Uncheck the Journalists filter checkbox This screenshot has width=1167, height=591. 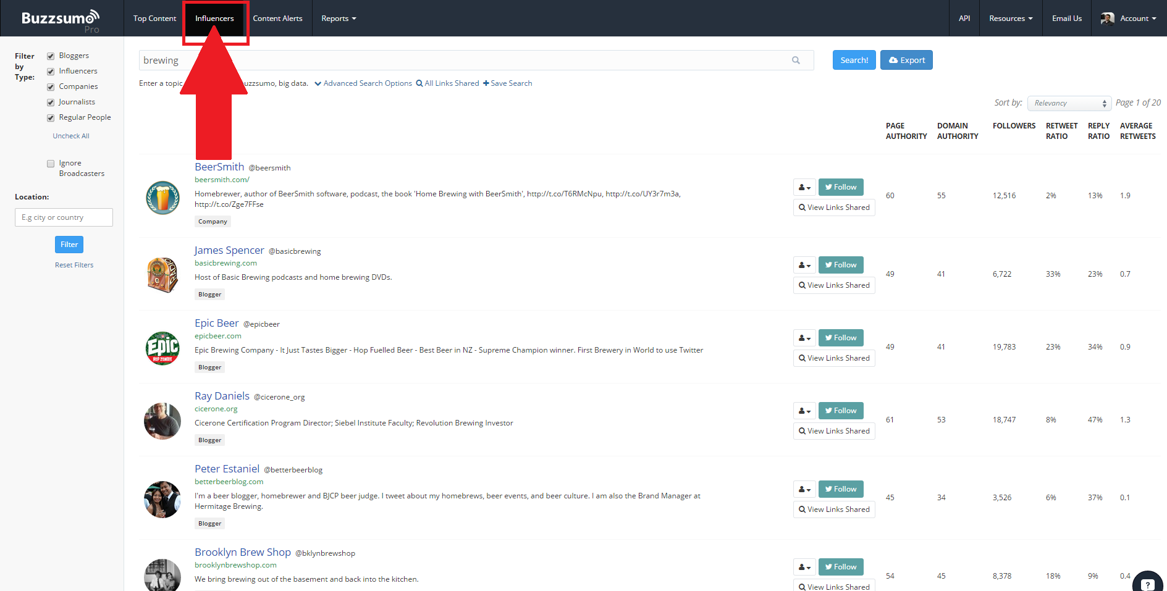(51, 103)
